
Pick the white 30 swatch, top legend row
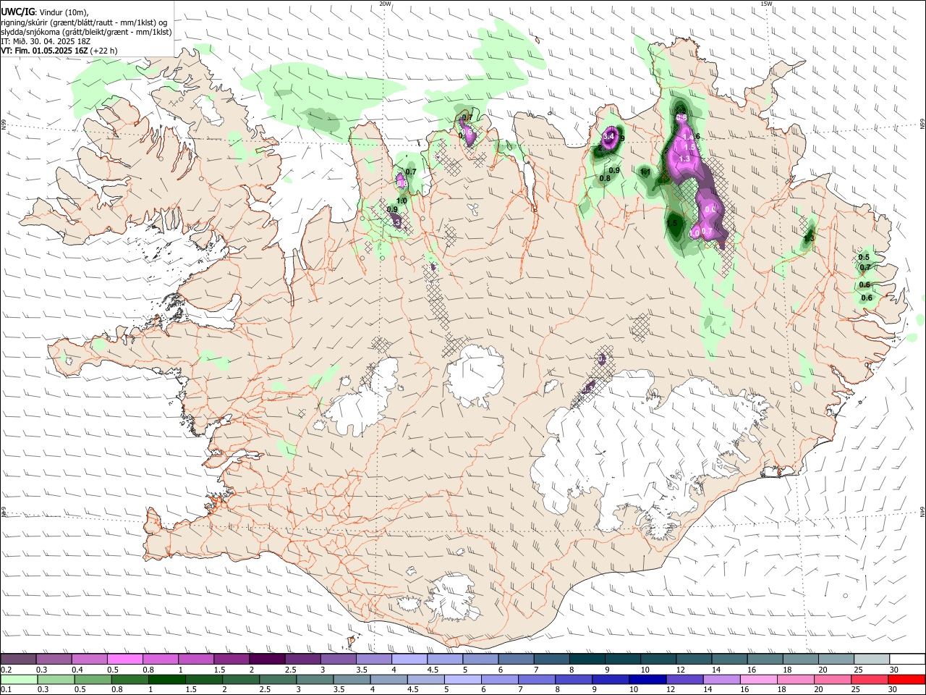coord(907,659)
